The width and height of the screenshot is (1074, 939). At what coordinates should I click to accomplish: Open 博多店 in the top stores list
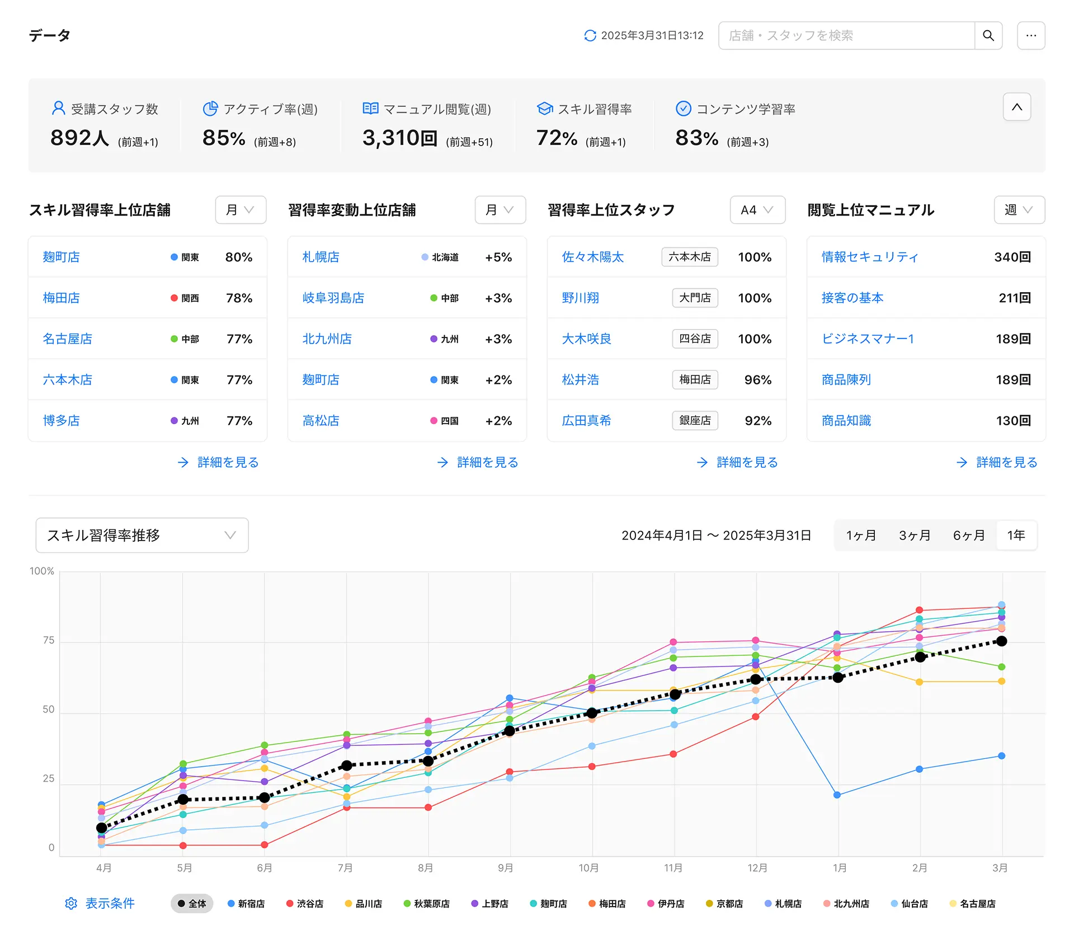click(x=62, y=420)
